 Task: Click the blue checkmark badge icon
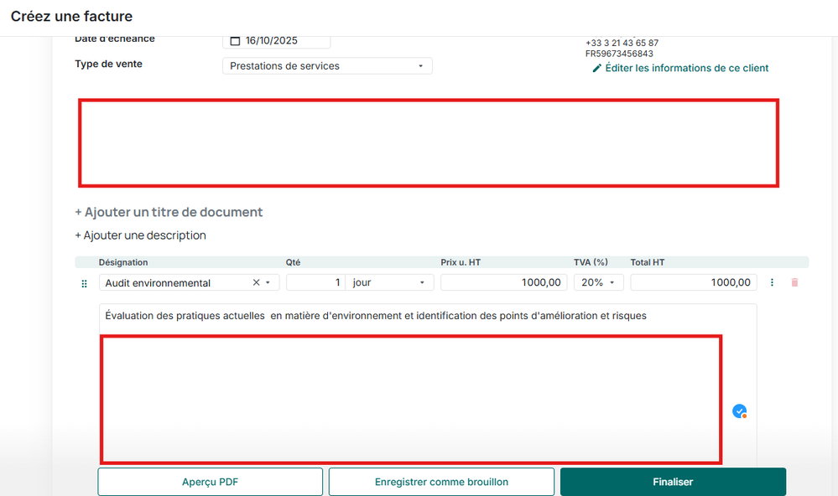tap(740, 411)
